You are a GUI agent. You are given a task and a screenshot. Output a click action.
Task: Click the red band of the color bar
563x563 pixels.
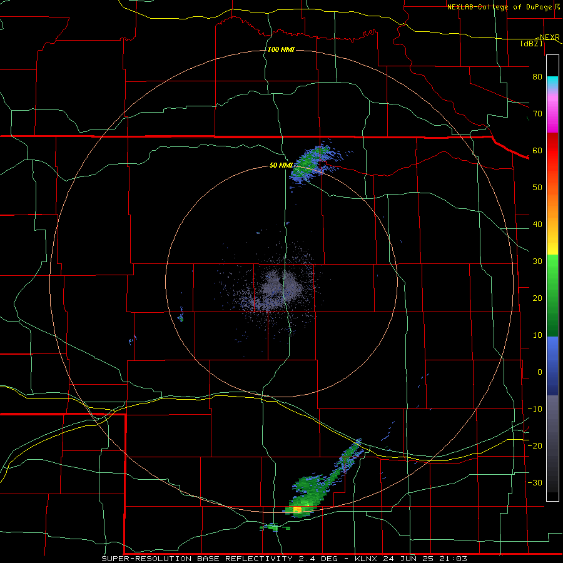(552, 151)
